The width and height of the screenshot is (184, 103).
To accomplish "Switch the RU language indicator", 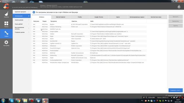I will click(x=142, y=100).
